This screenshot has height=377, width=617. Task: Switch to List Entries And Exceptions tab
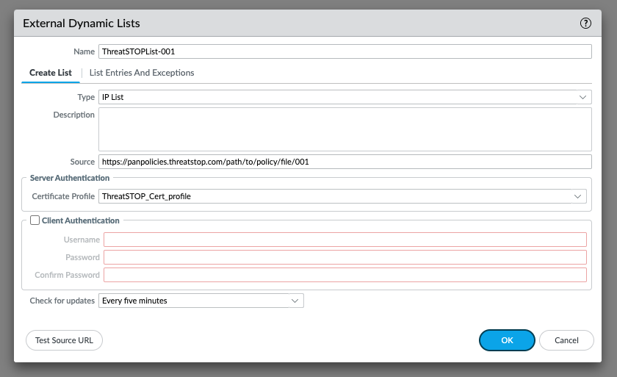142,73
